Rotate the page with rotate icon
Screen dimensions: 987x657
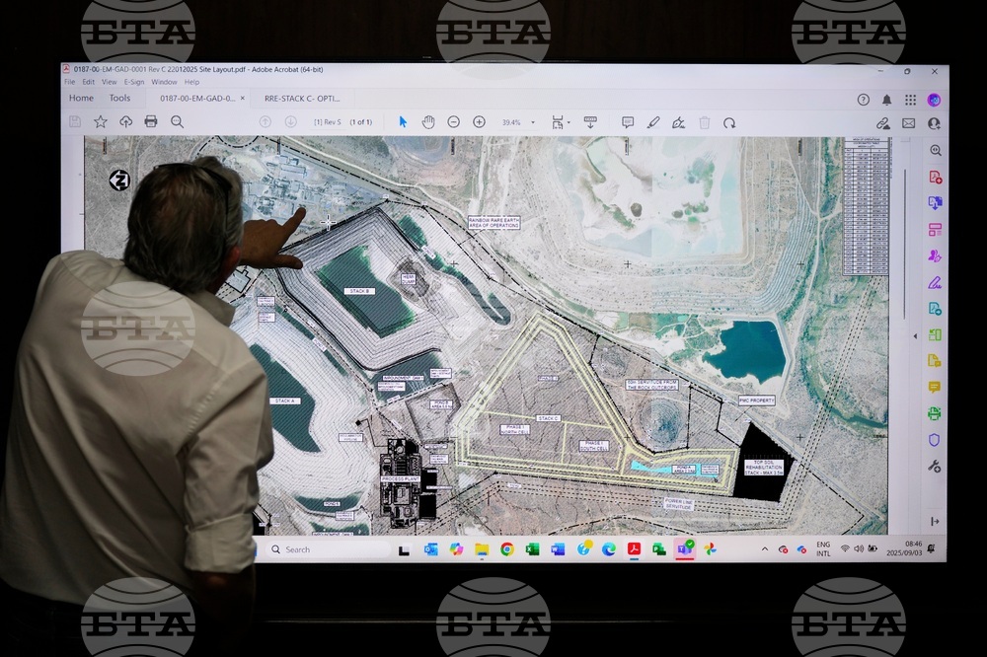(729, 123)
